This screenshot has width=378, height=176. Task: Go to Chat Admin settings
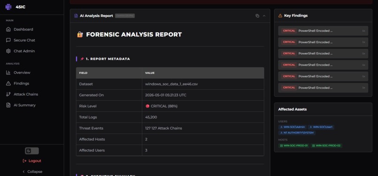point(20,51)
